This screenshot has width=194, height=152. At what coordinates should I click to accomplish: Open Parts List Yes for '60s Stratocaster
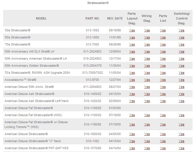pyautogui.click(x=163, y=37)
